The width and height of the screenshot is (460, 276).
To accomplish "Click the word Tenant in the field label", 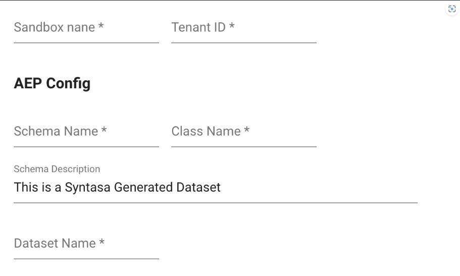I will tap(189, 28).
